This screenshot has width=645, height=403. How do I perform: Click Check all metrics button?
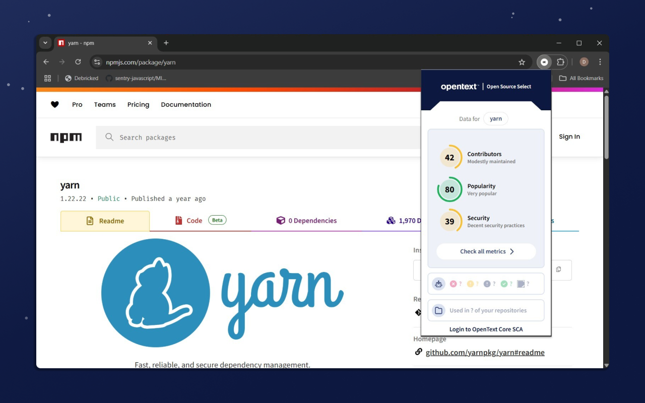(486, 251)
